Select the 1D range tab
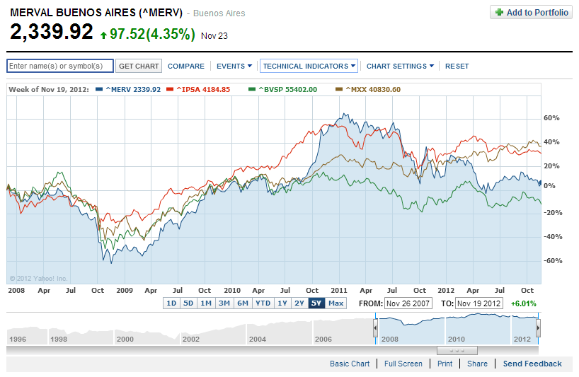 (x=171, y=303)
